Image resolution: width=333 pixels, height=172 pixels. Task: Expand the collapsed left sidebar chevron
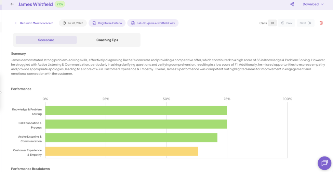pos(1,92)
